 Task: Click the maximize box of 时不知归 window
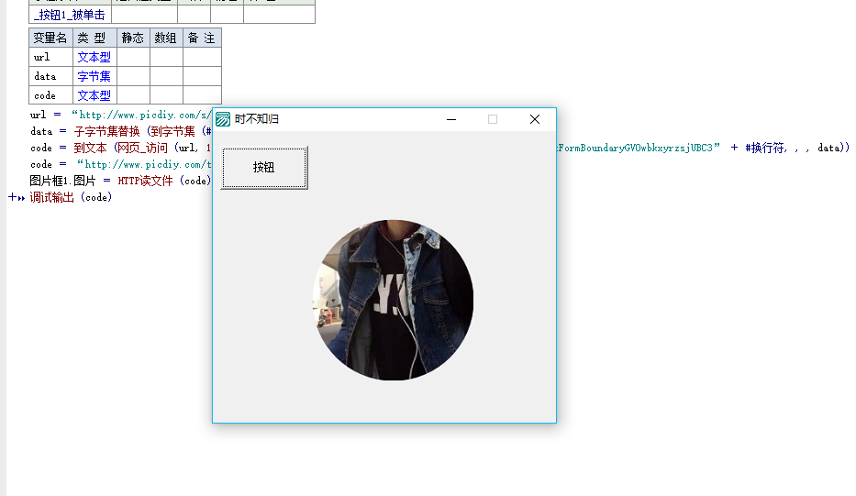point(493,119)
